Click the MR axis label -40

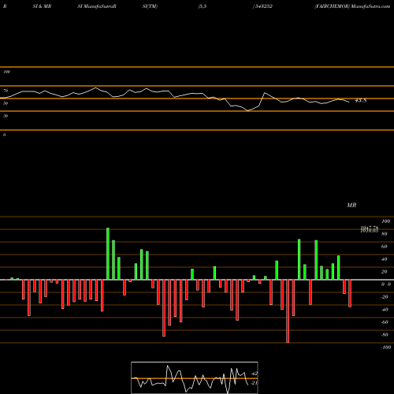pyautogui.click(x=385, y=310)
